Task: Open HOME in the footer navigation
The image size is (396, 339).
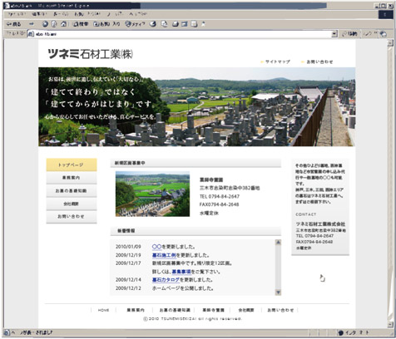Action: click(x=103, y=310)
